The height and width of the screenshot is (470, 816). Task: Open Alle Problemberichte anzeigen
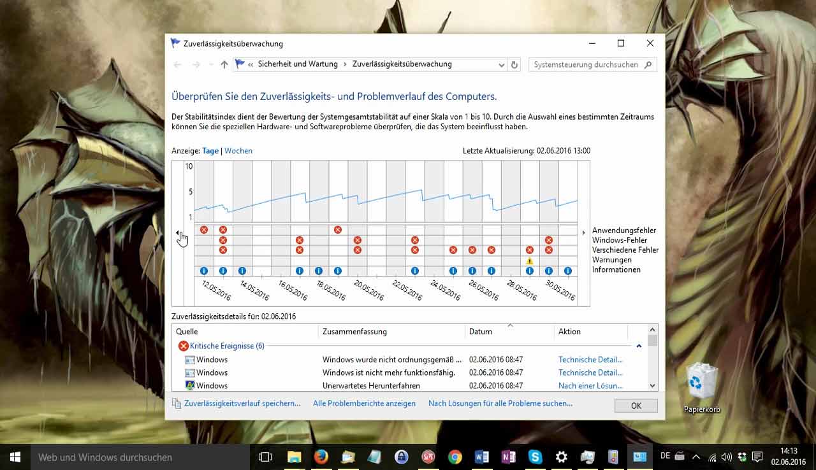pyautogui.click(x=364, y=403)
